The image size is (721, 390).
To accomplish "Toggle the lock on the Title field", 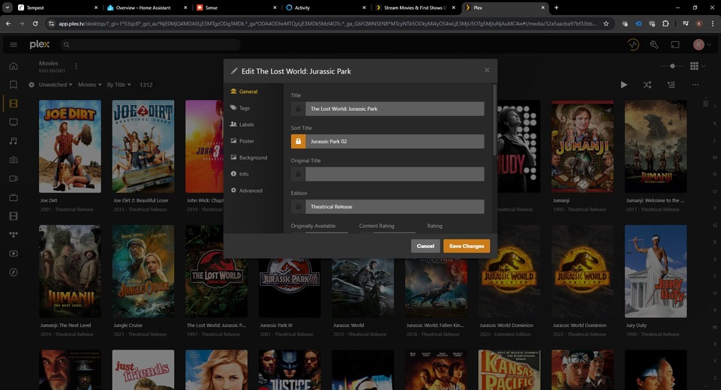I will (298, 109).
